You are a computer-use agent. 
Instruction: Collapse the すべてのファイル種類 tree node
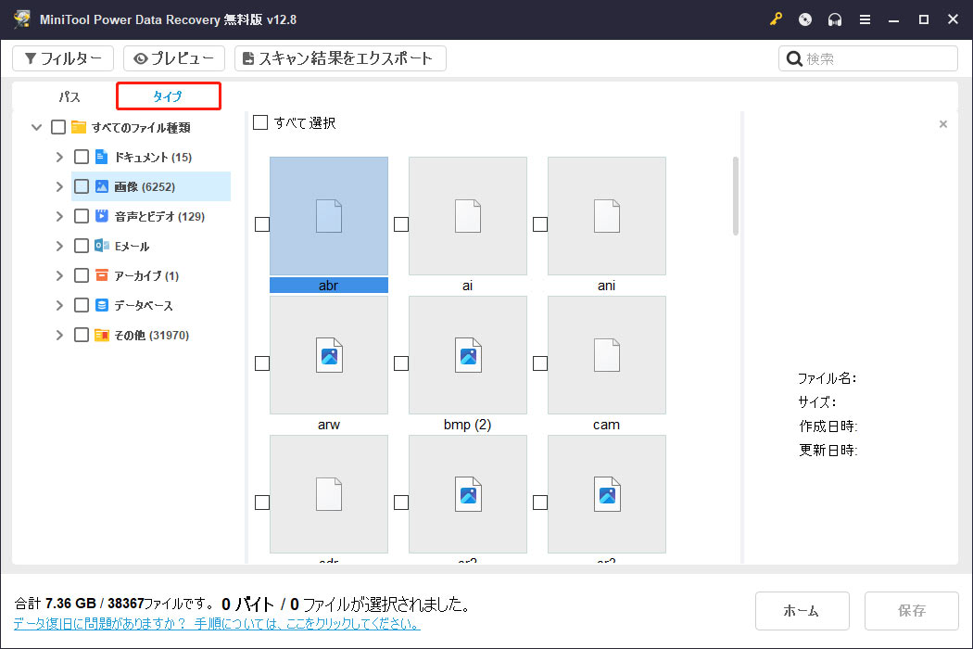click(36, 126)
